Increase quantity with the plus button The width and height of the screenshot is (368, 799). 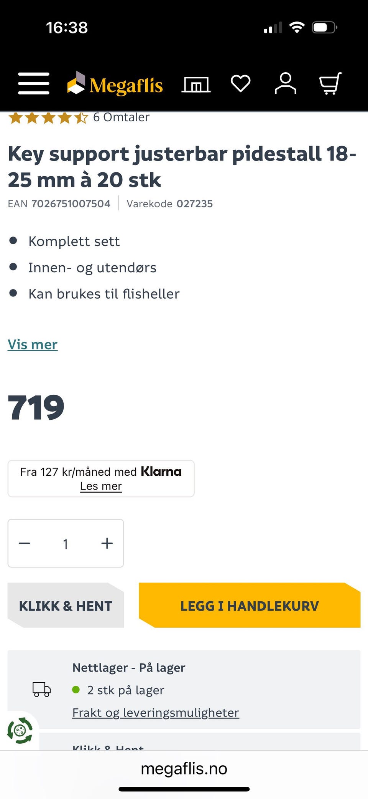(x=107, y=543)
